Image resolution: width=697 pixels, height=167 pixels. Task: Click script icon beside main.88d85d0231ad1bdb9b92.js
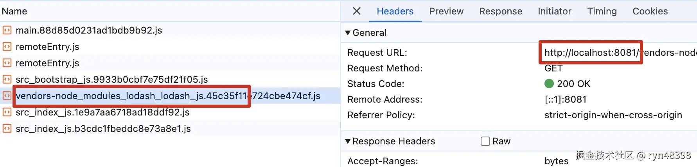coord(7,30)
